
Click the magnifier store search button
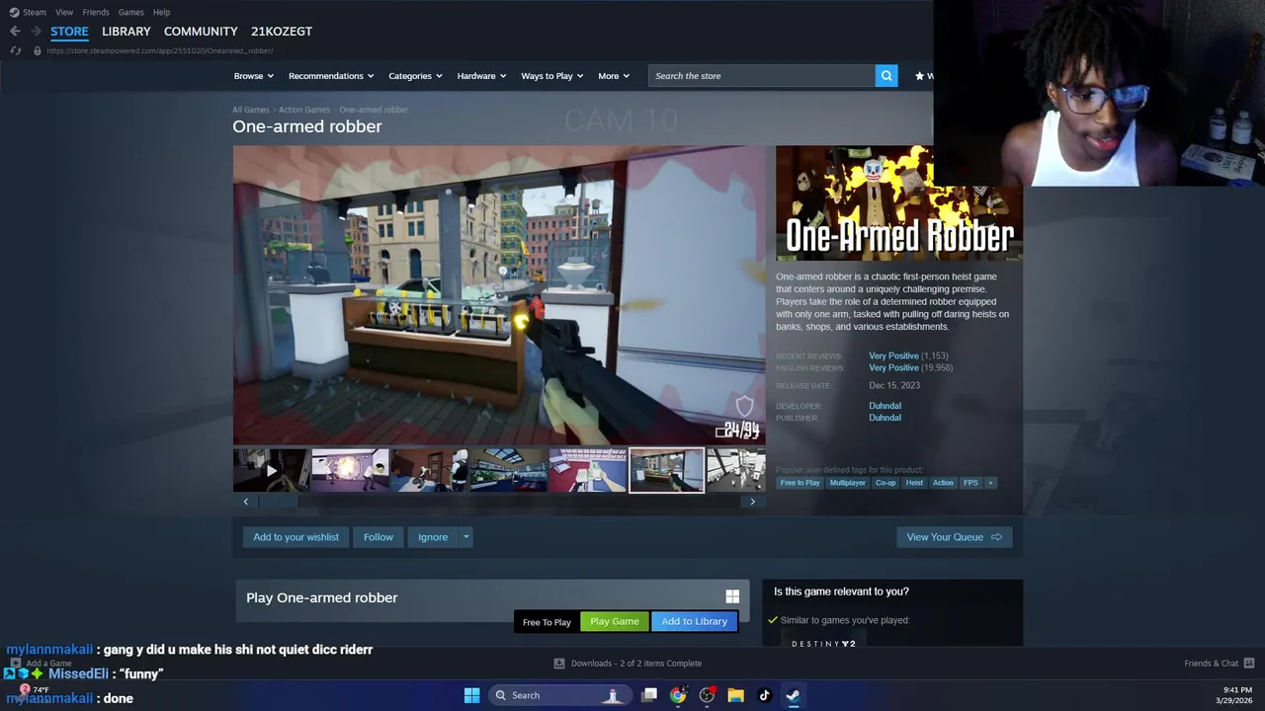[x=886, y=76]
